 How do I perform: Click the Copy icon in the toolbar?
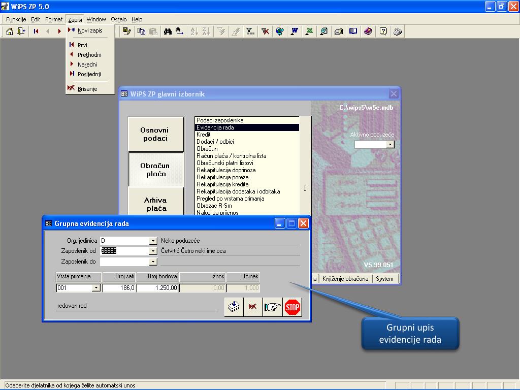click(141, 31)
